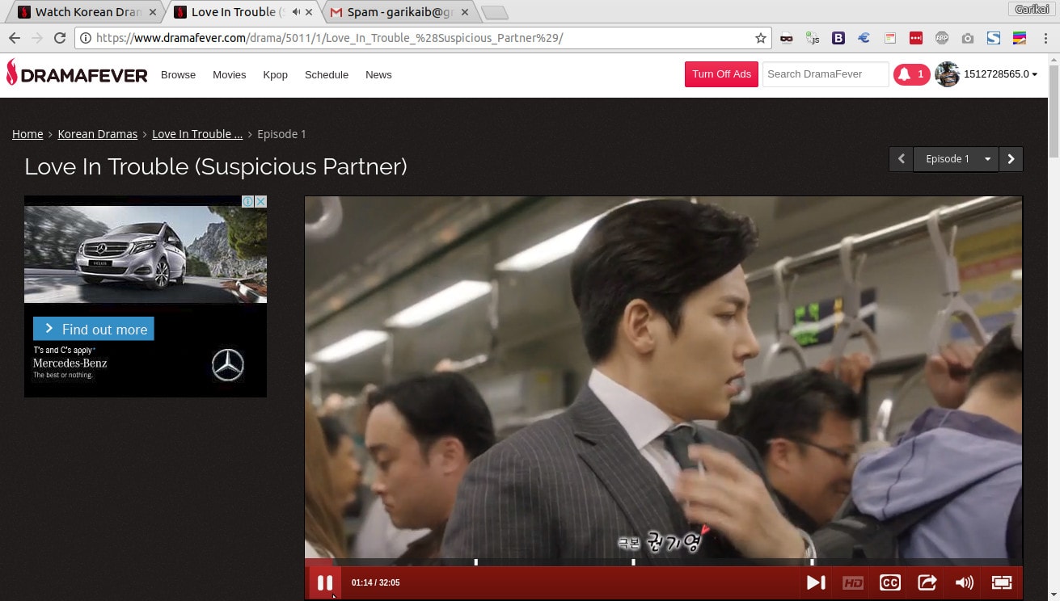The width and height of the screenshot is (1060, 601).
Task: Open the blue S extension
Action: click(993, 38)
